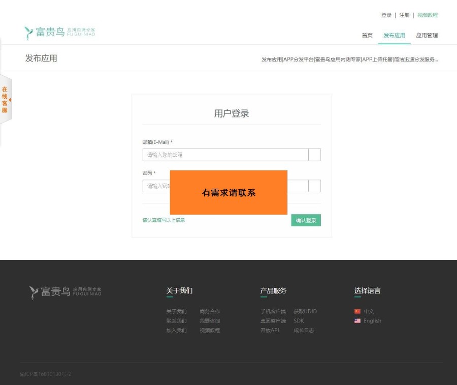Click the 关于我们 footer heading
The width and height of the screenshot is (457, 385).
pyautogui.click(x=179, y=291)
